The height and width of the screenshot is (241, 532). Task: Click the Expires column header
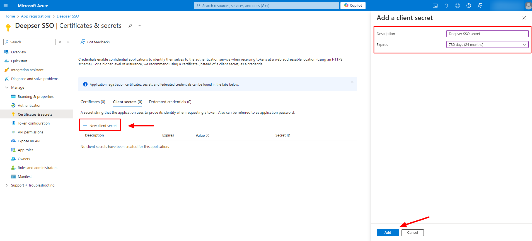pos(168,135)
